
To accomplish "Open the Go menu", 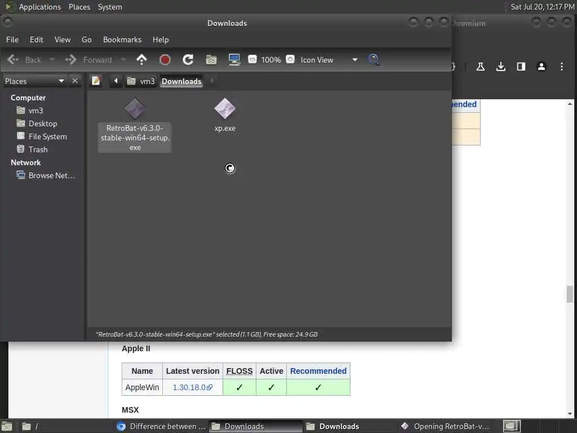I will click(86, 39).
